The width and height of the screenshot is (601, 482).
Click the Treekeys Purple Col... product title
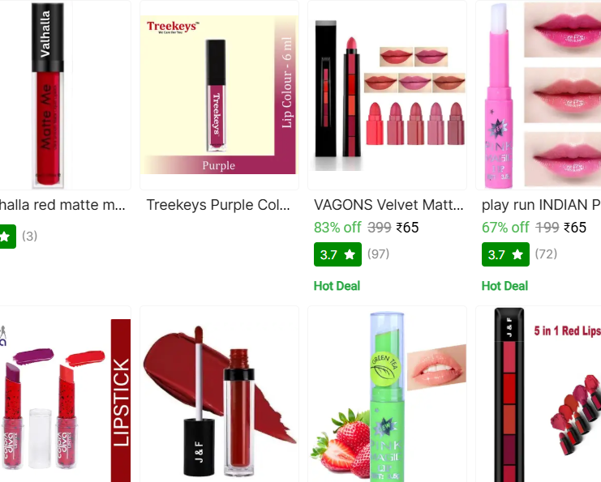[218, 205]
